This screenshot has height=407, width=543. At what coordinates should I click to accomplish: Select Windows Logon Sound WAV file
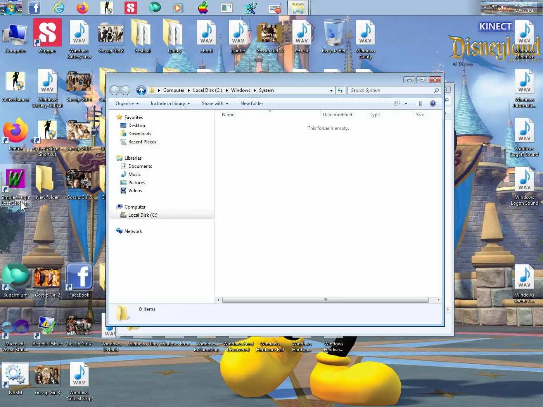[x=524, y=186]
